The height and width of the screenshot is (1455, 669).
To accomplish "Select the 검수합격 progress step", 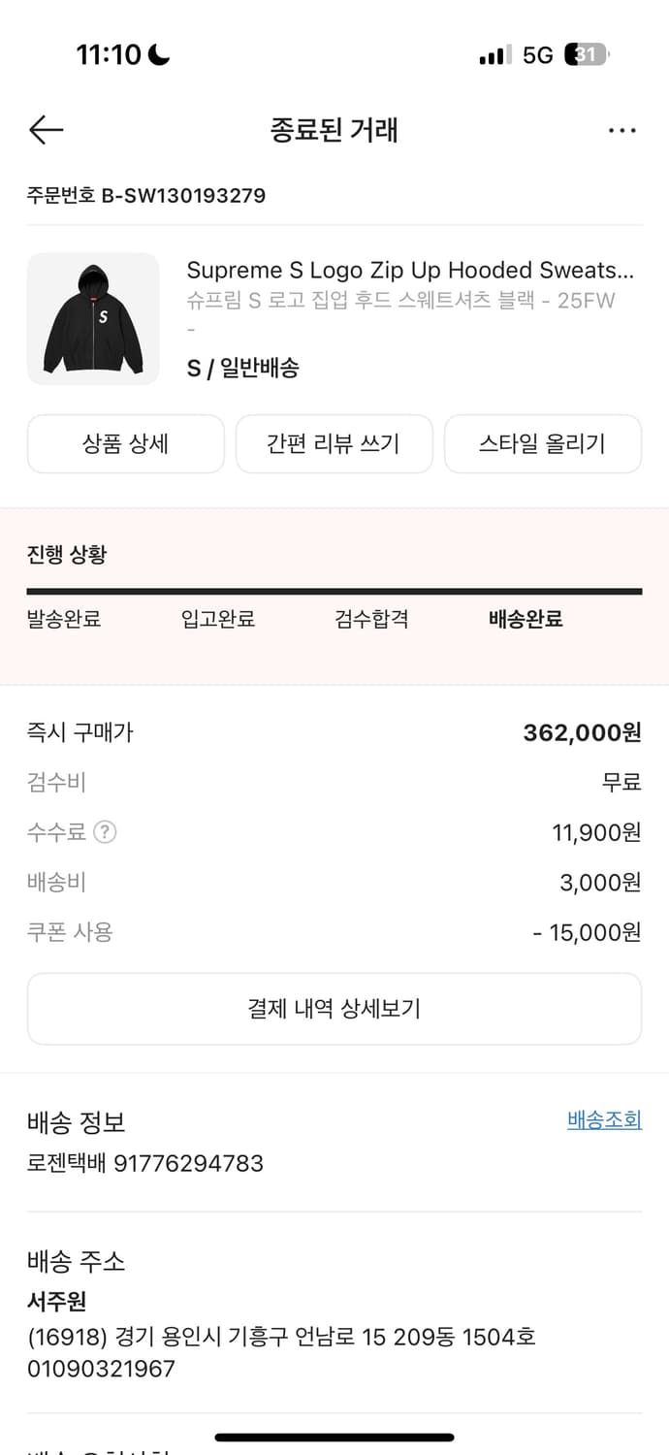I will click(x=371, y=619).
